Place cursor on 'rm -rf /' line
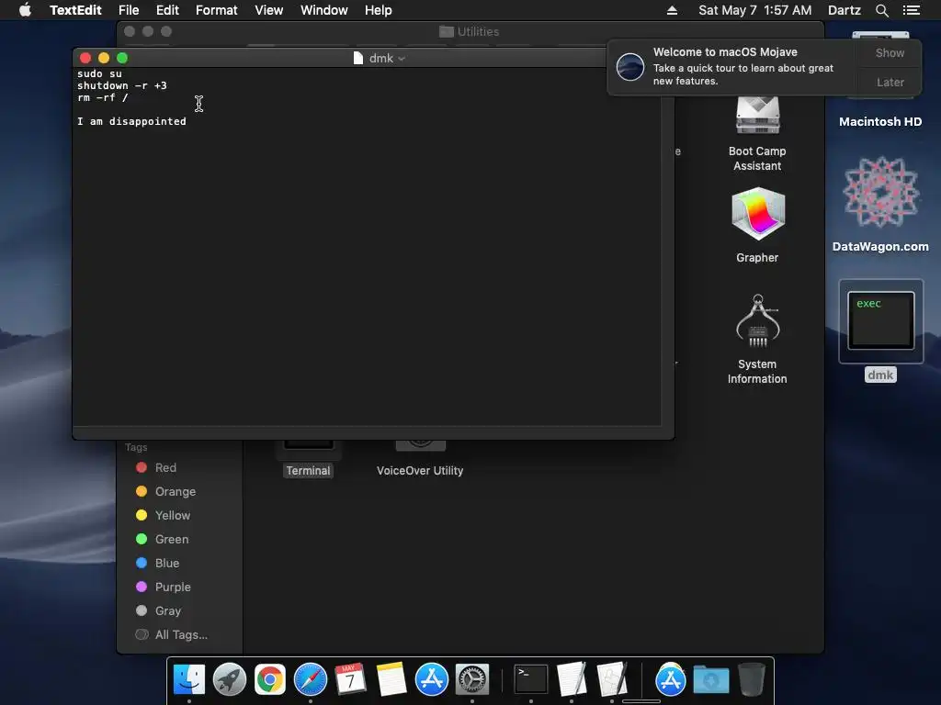This screenshot has height=705, width=941. click(103, 97)
